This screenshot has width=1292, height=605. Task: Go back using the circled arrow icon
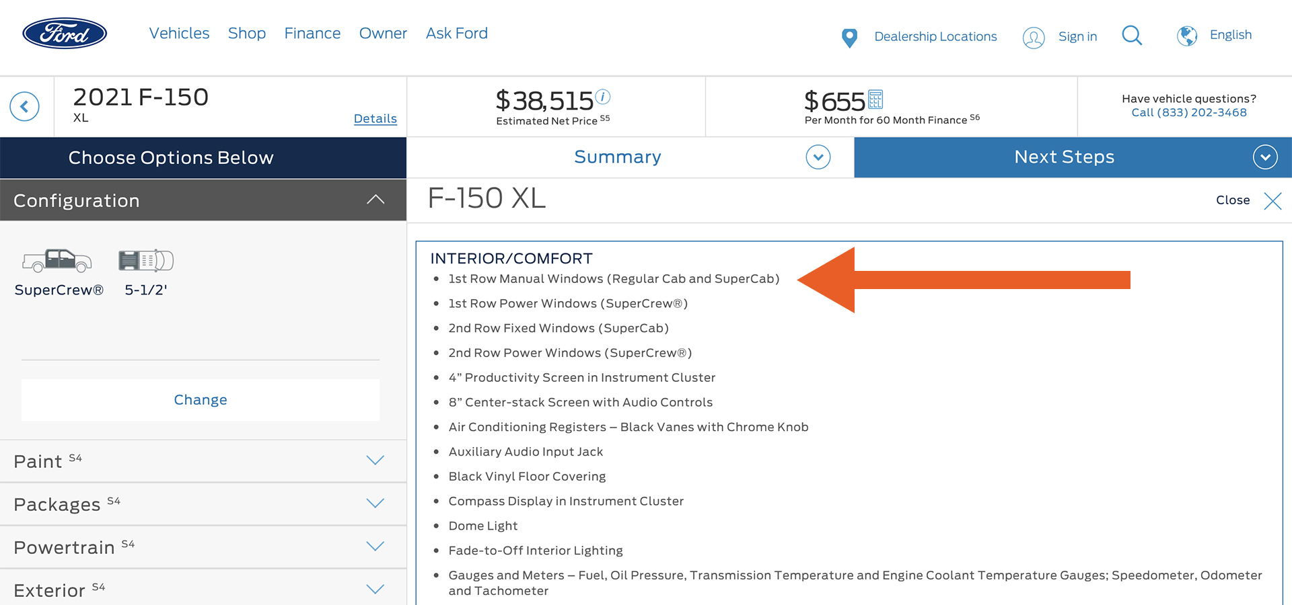click(25, 106)
